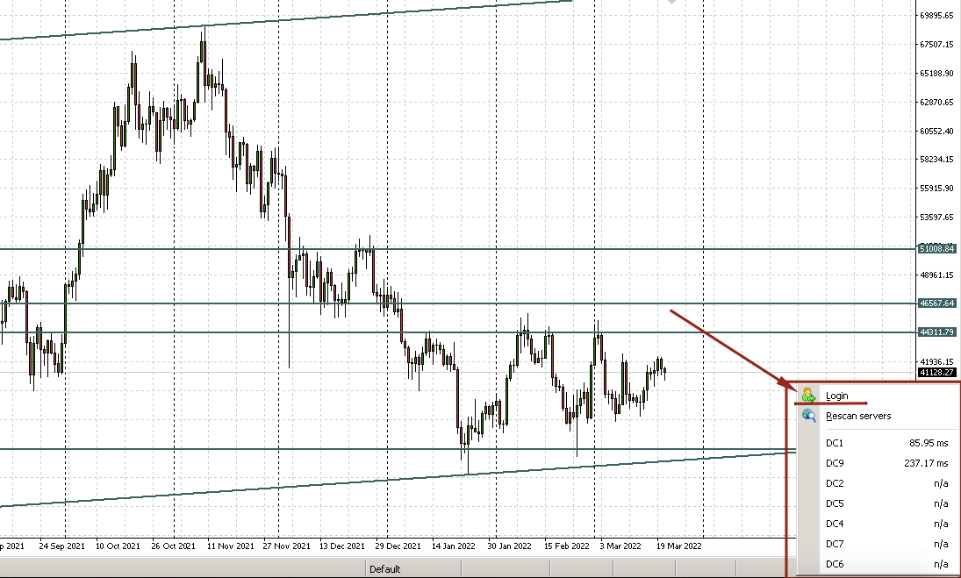Click the 44311.79 horizontal line price label
961x578 pixels.
click(937, 332)
